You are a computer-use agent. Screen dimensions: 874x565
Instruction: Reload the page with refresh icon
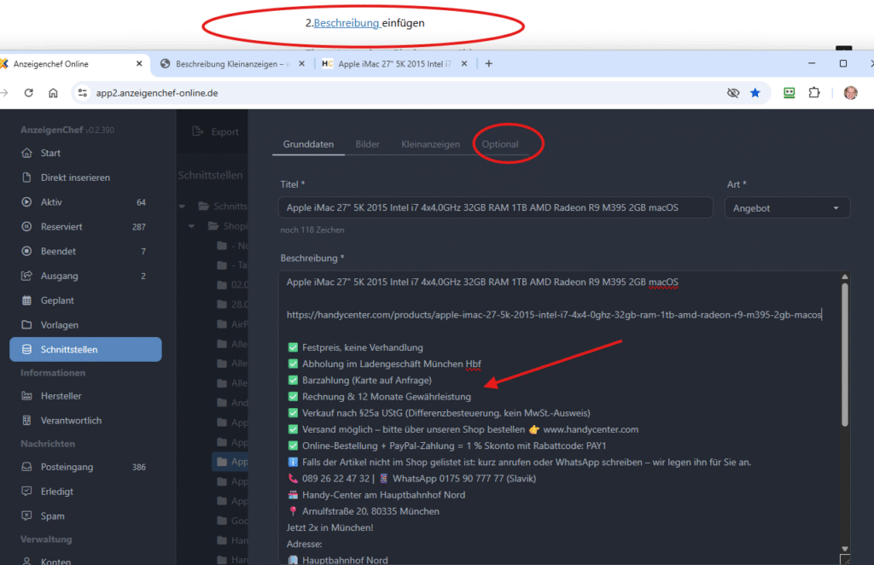click(x=28, y=93)
